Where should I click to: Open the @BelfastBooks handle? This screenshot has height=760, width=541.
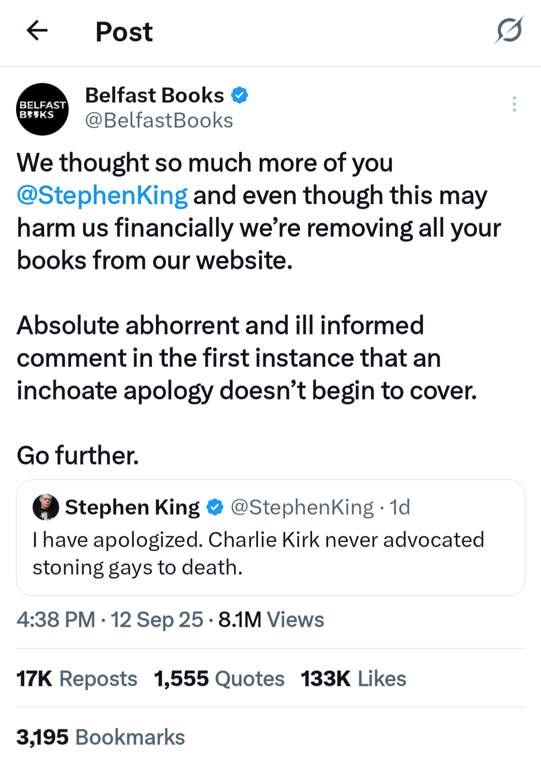click(159, 121)
